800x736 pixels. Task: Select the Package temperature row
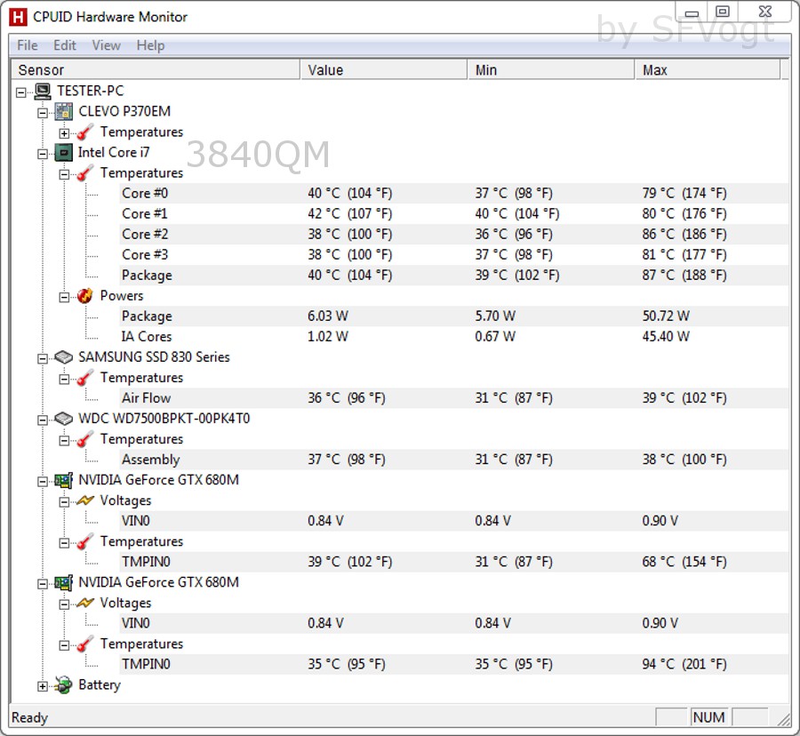(454, 276)
